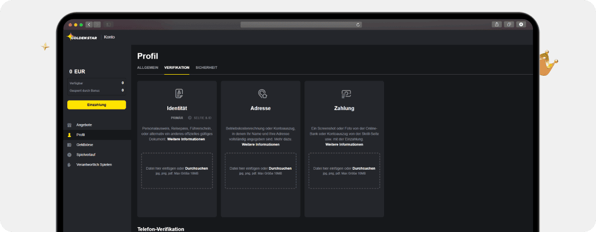596x232 pixels.
Task: Select the Selfie & ID option
Action: coord(200,118)
